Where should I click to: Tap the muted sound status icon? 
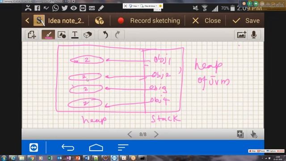click(x=196, y=8)
